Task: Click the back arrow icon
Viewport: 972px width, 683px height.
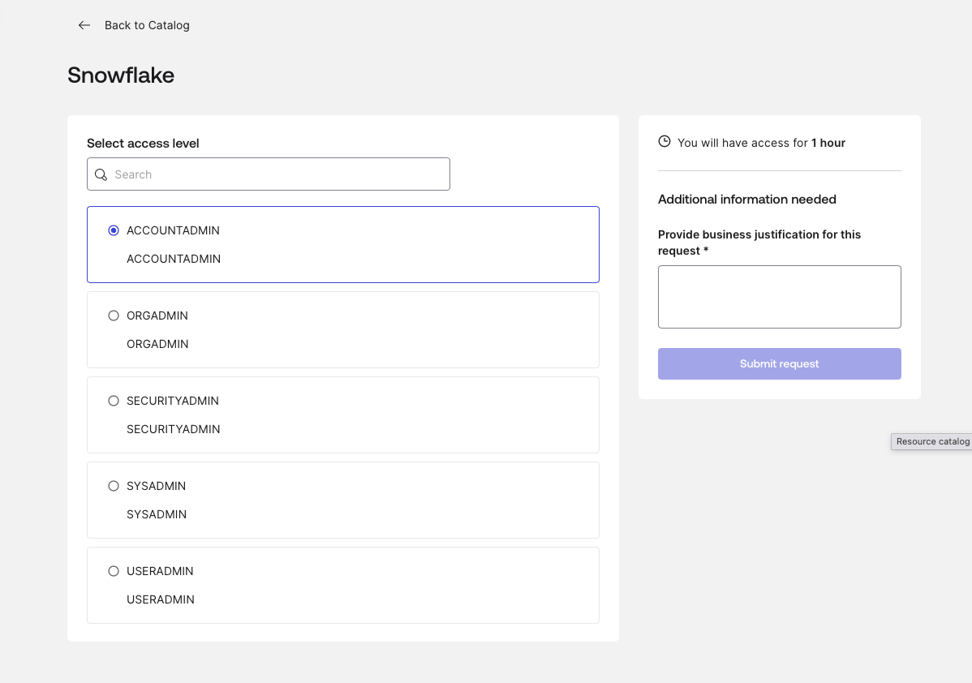Action: click(84, 25)
